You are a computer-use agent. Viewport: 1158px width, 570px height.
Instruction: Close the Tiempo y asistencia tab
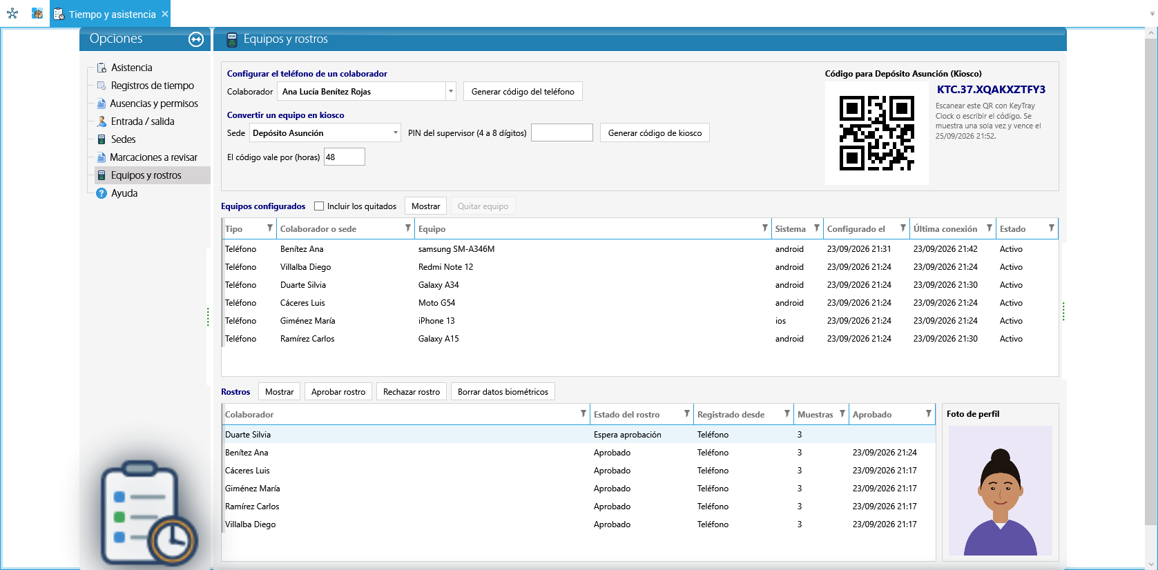click(165, 14)
